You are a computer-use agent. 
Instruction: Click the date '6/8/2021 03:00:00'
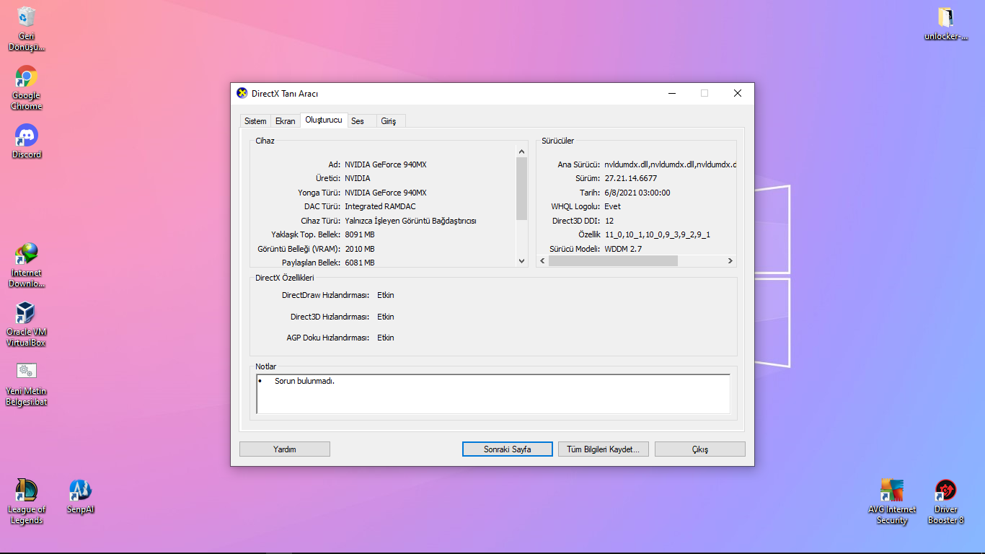(x=637, y=193)
